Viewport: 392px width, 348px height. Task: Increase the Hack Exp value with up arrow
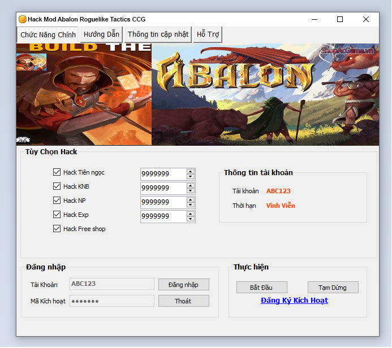191,214
